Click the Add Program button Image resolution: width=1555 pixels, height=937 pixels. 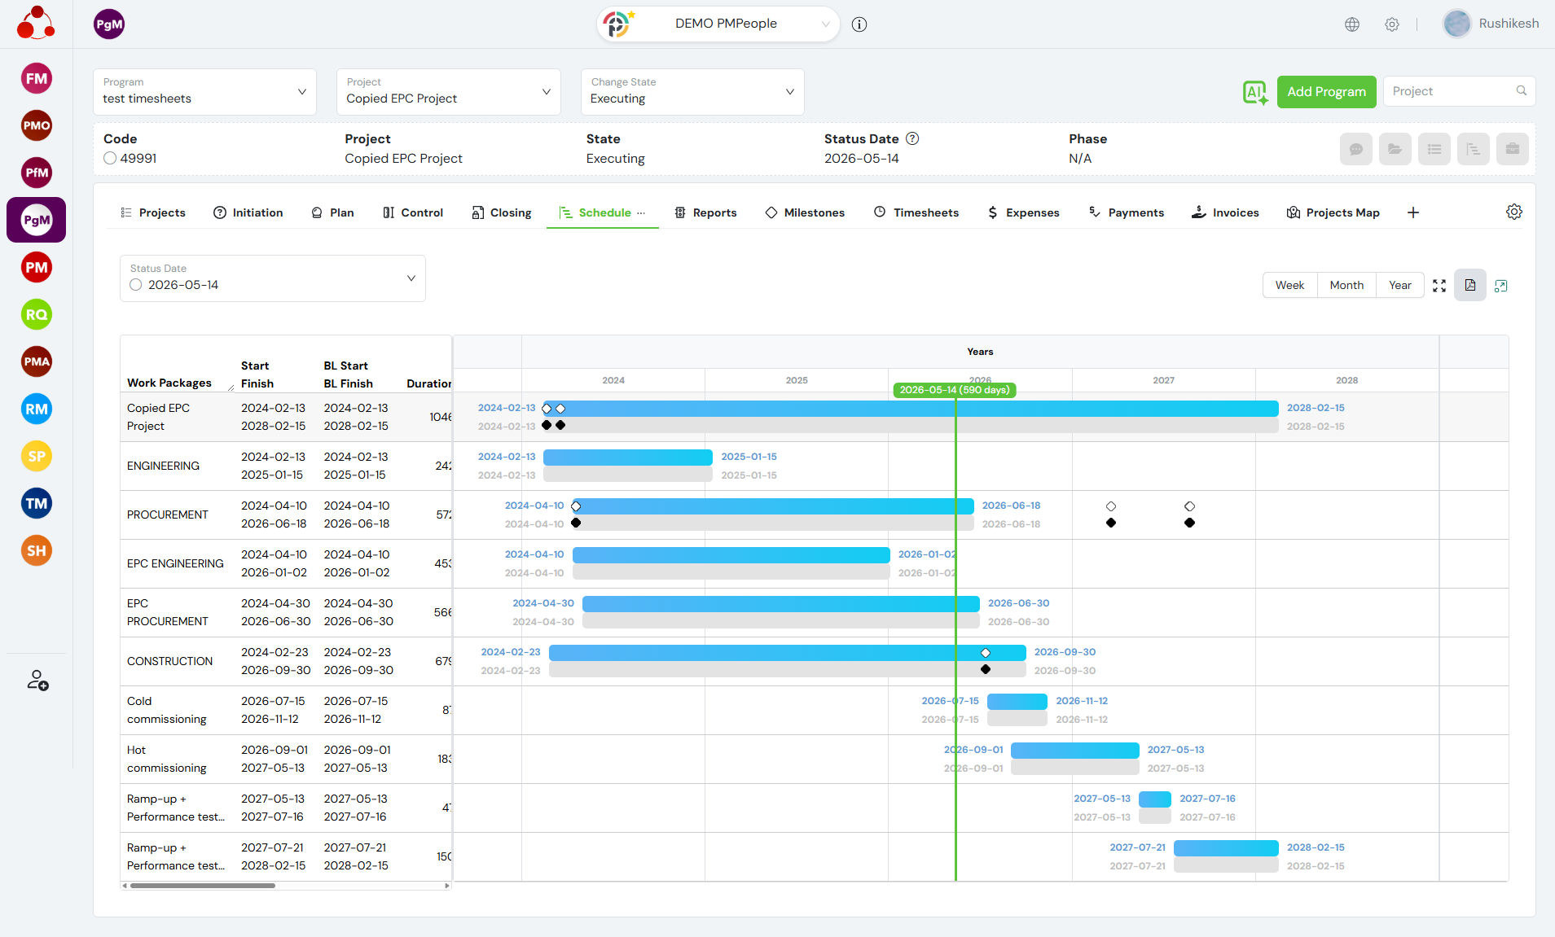[1326, 92]
